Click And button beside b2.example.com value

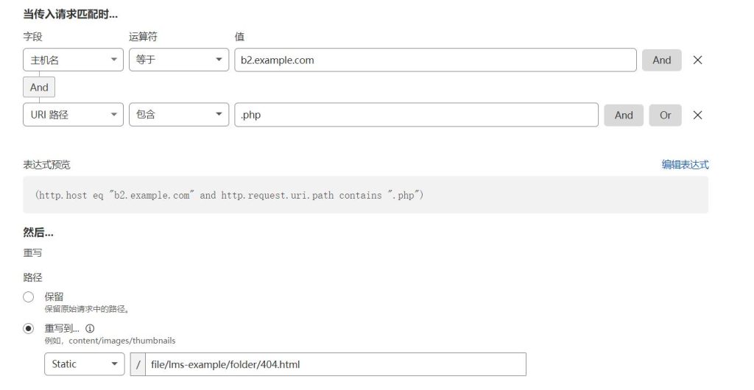tap(662, 60)
